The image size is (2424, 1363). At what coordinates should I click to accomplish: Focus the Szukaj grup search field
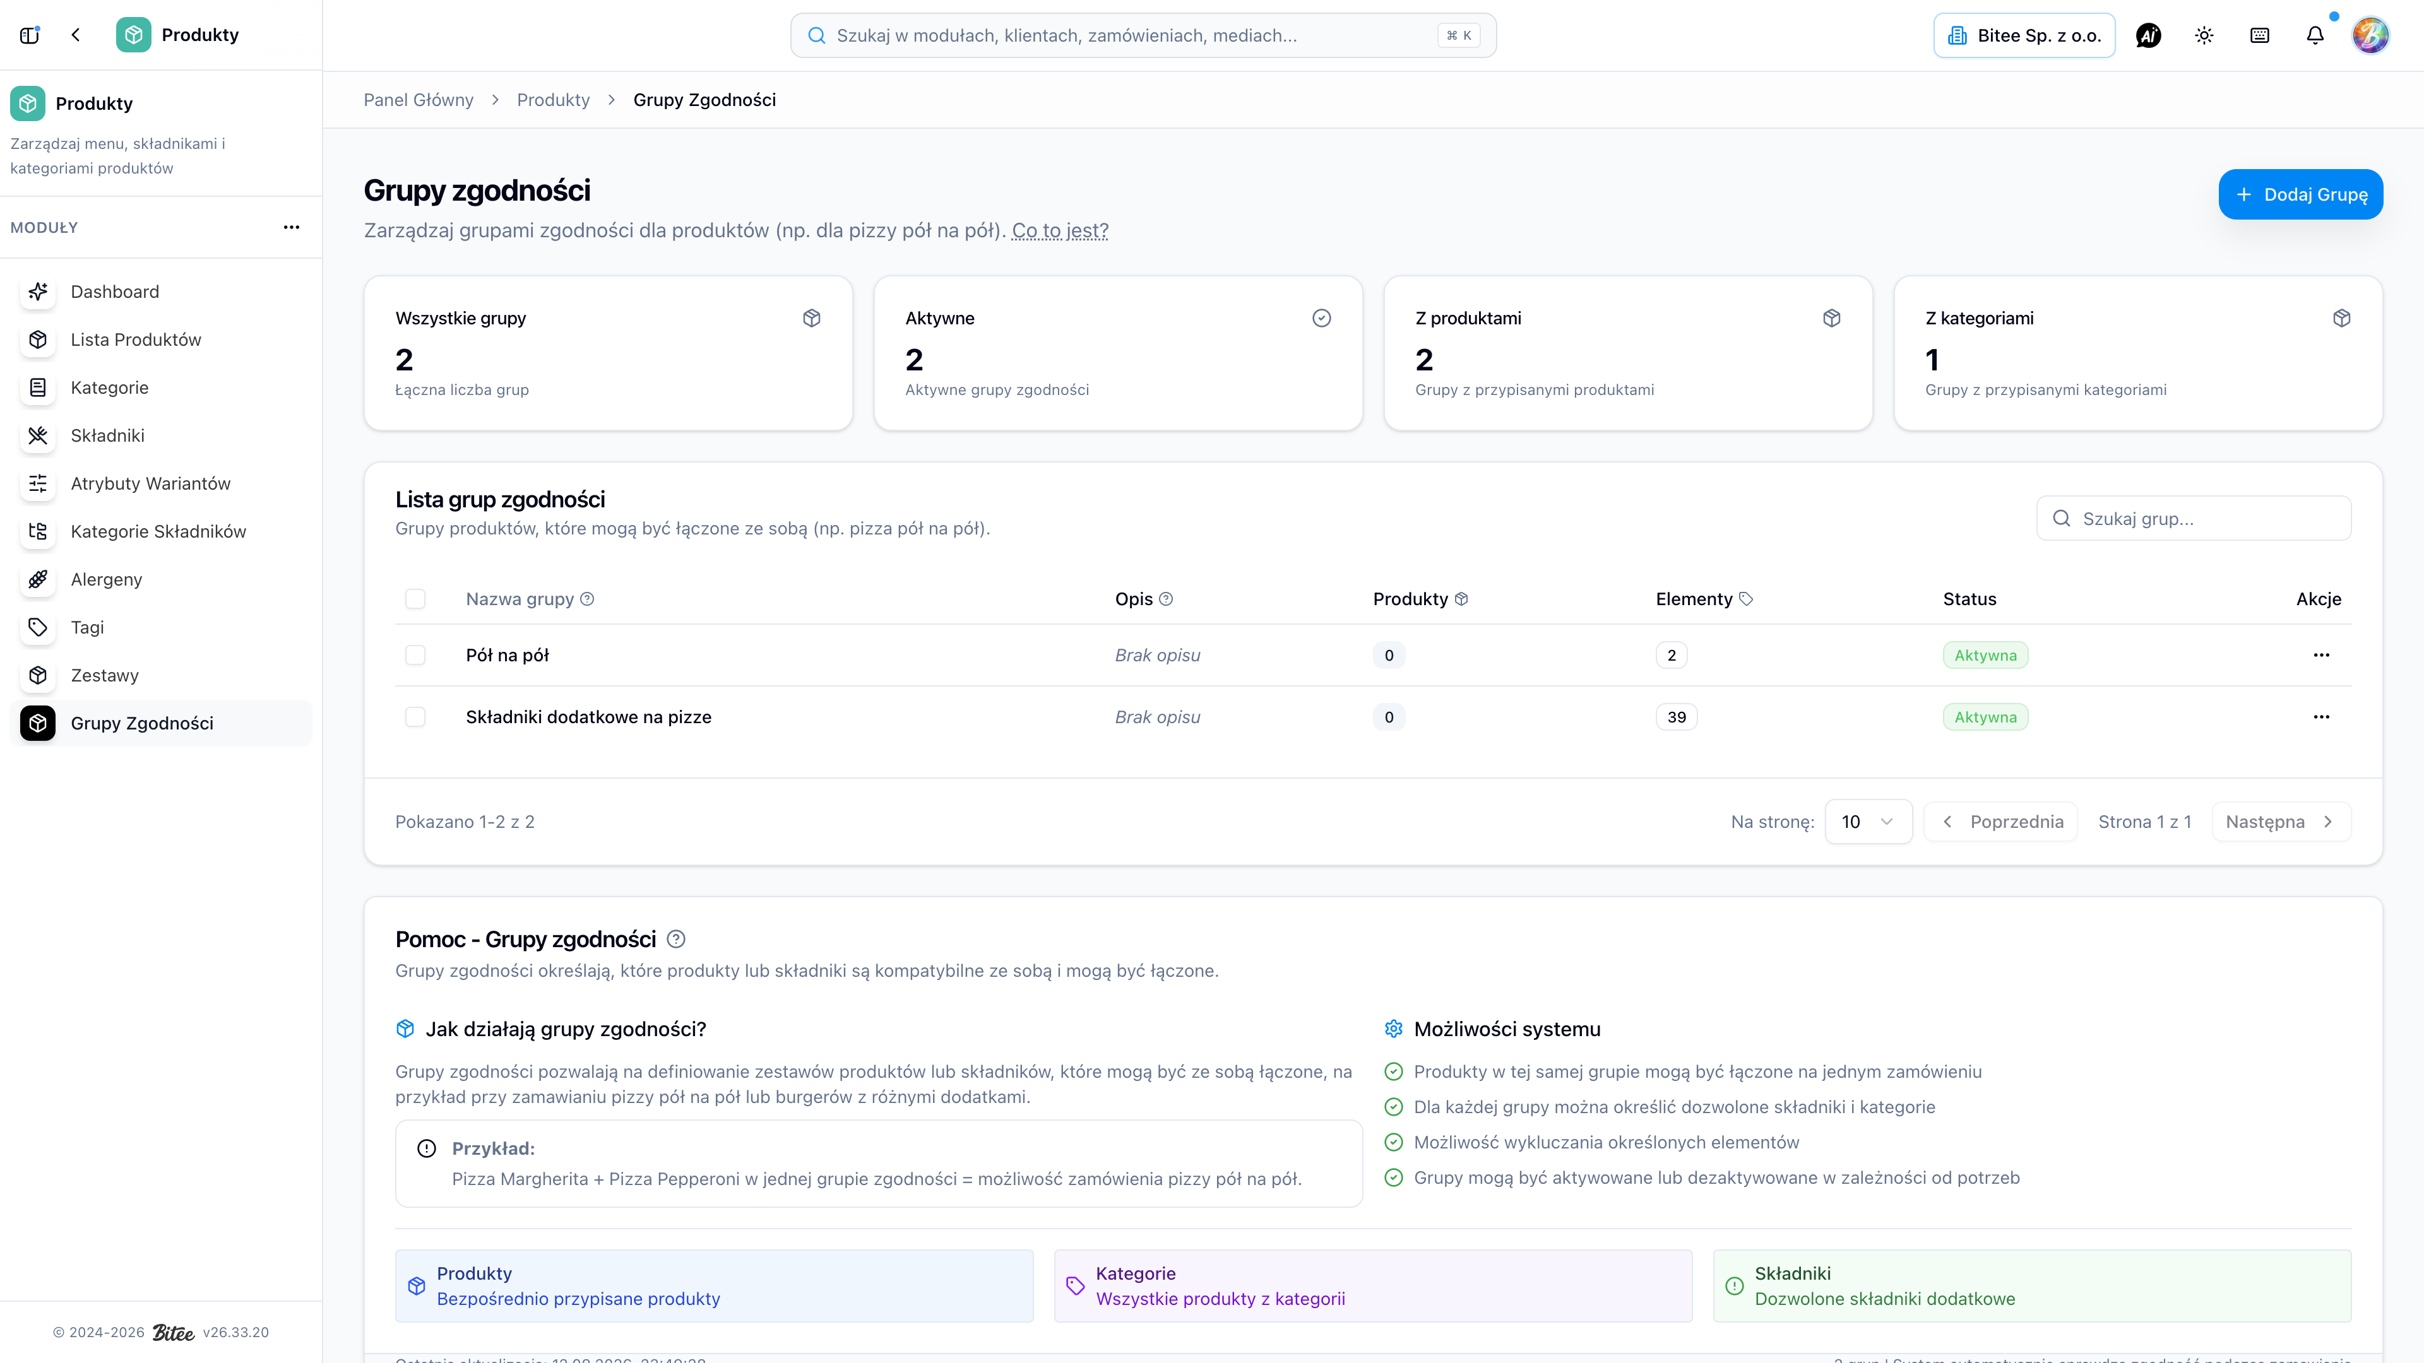[x=2194, y=518]
